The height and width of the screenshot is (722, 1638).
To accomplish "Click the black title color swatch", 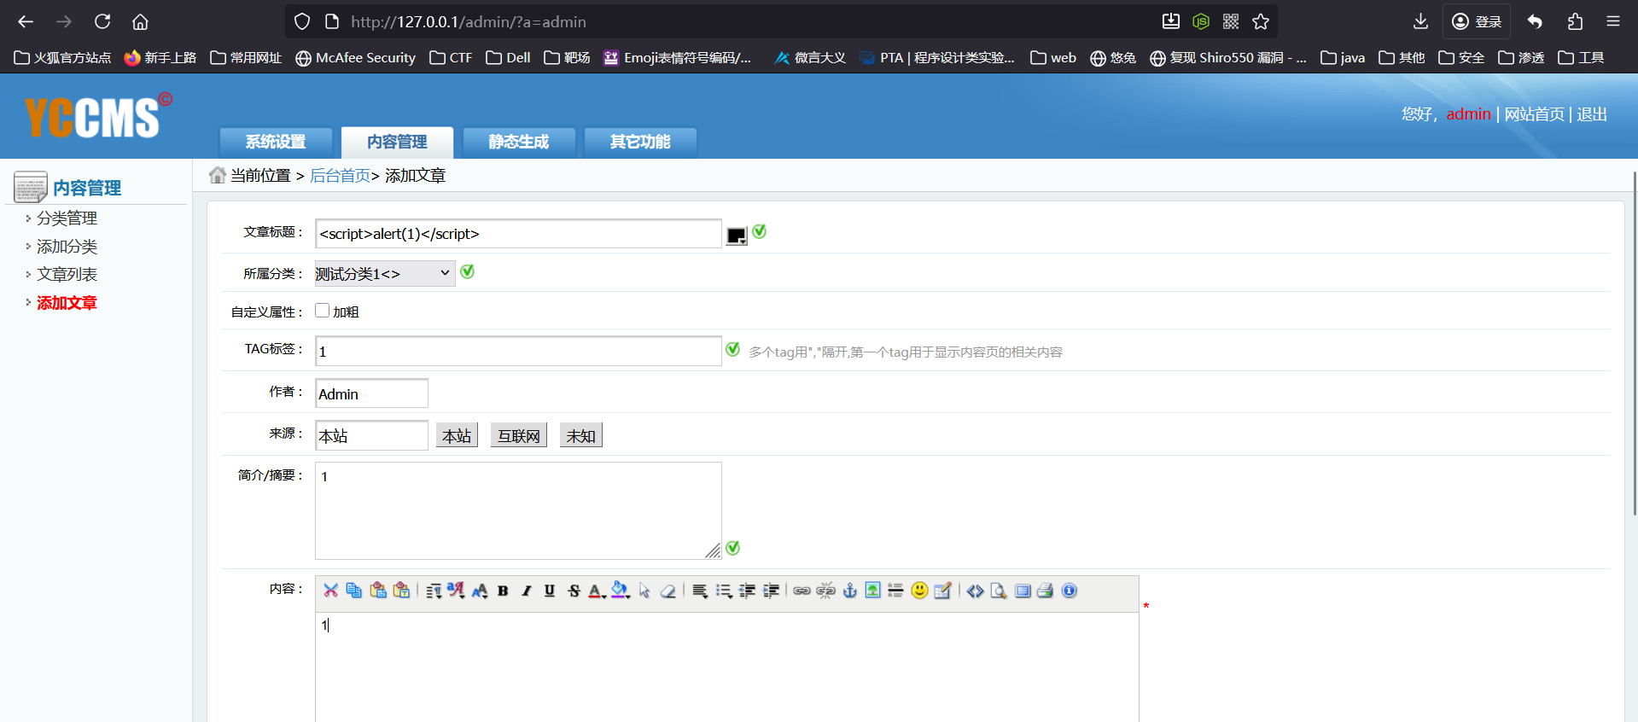I will point(736,236).
